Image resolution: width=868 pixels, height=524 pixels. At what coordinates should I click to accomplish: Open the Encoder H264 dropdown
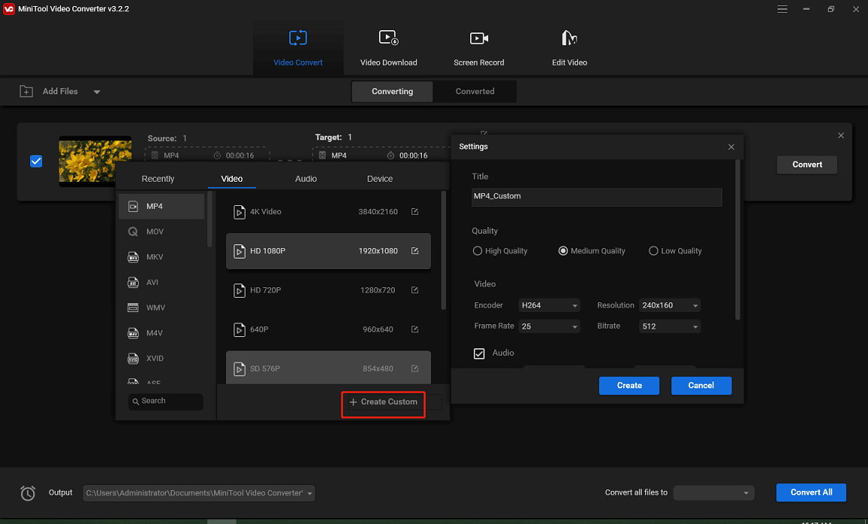[x=549, y=305]
